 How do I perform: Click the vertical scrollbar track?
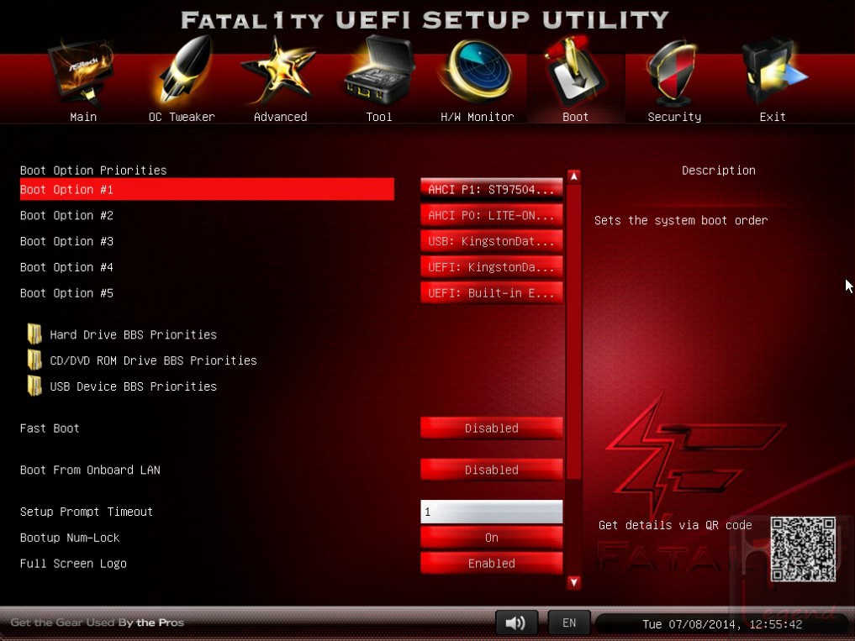click(x=573, y=380)
